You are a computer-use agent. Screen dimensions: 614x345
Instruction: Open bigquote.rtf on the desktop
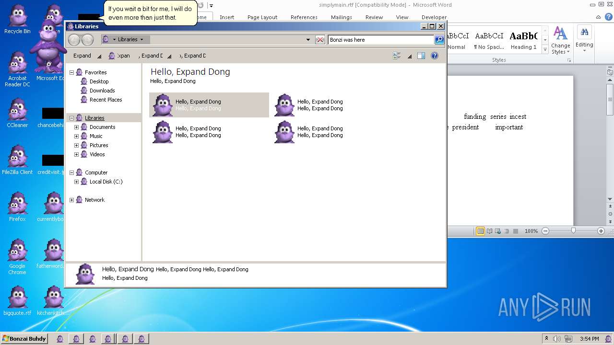(x=17, y=301)
